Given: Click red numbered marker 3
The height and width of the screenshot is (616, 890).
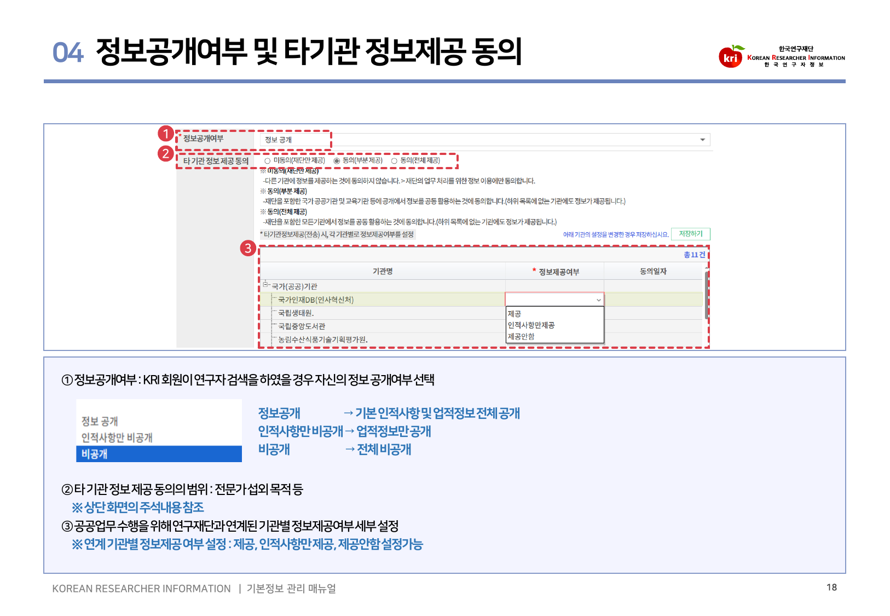Looking at the screenshot, I should tap(248, 249).
